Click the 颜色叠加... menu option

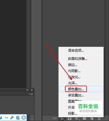click(x=81, y=89)
